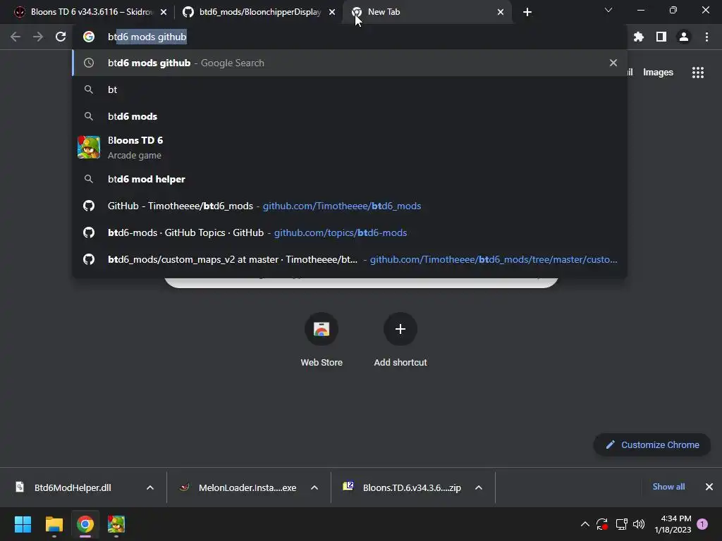Open the custom_maps_v2 at master suggestion
This screenshot has width=722, height=541.
350,259
